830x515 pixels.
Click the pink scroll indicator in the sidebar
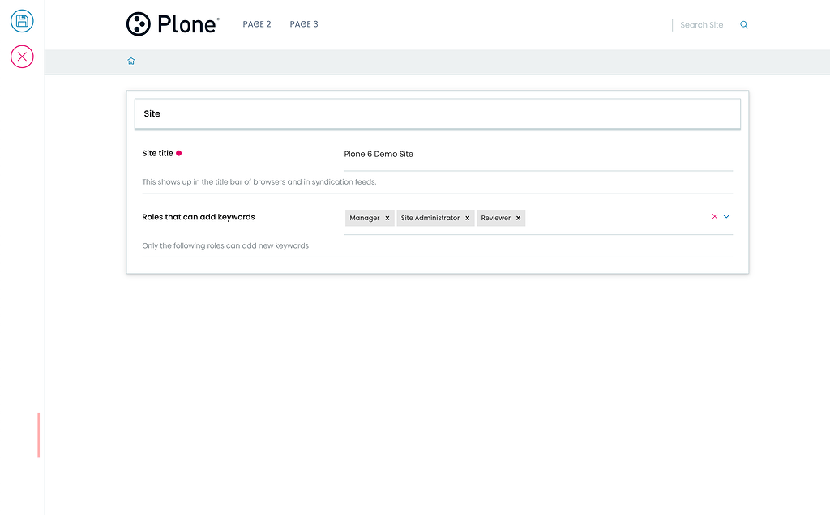tap(37, 435)
